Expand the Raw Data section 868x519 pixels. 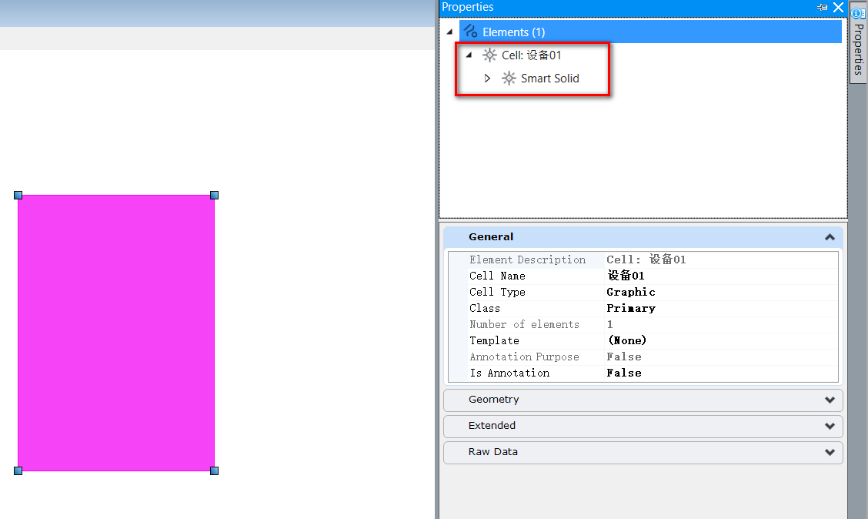click(830, 452)
